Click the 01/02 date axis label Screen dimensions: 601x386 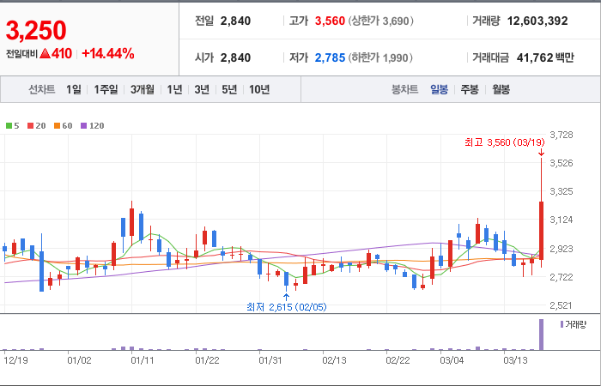(79, 361)
